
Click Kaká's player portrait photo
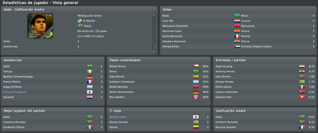(40, 26)
